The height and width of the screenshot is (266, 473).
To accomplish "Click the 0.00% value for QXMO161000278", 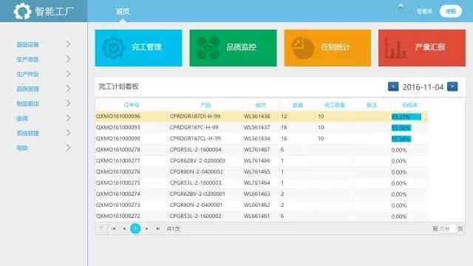I will click(x=399, y=150).
